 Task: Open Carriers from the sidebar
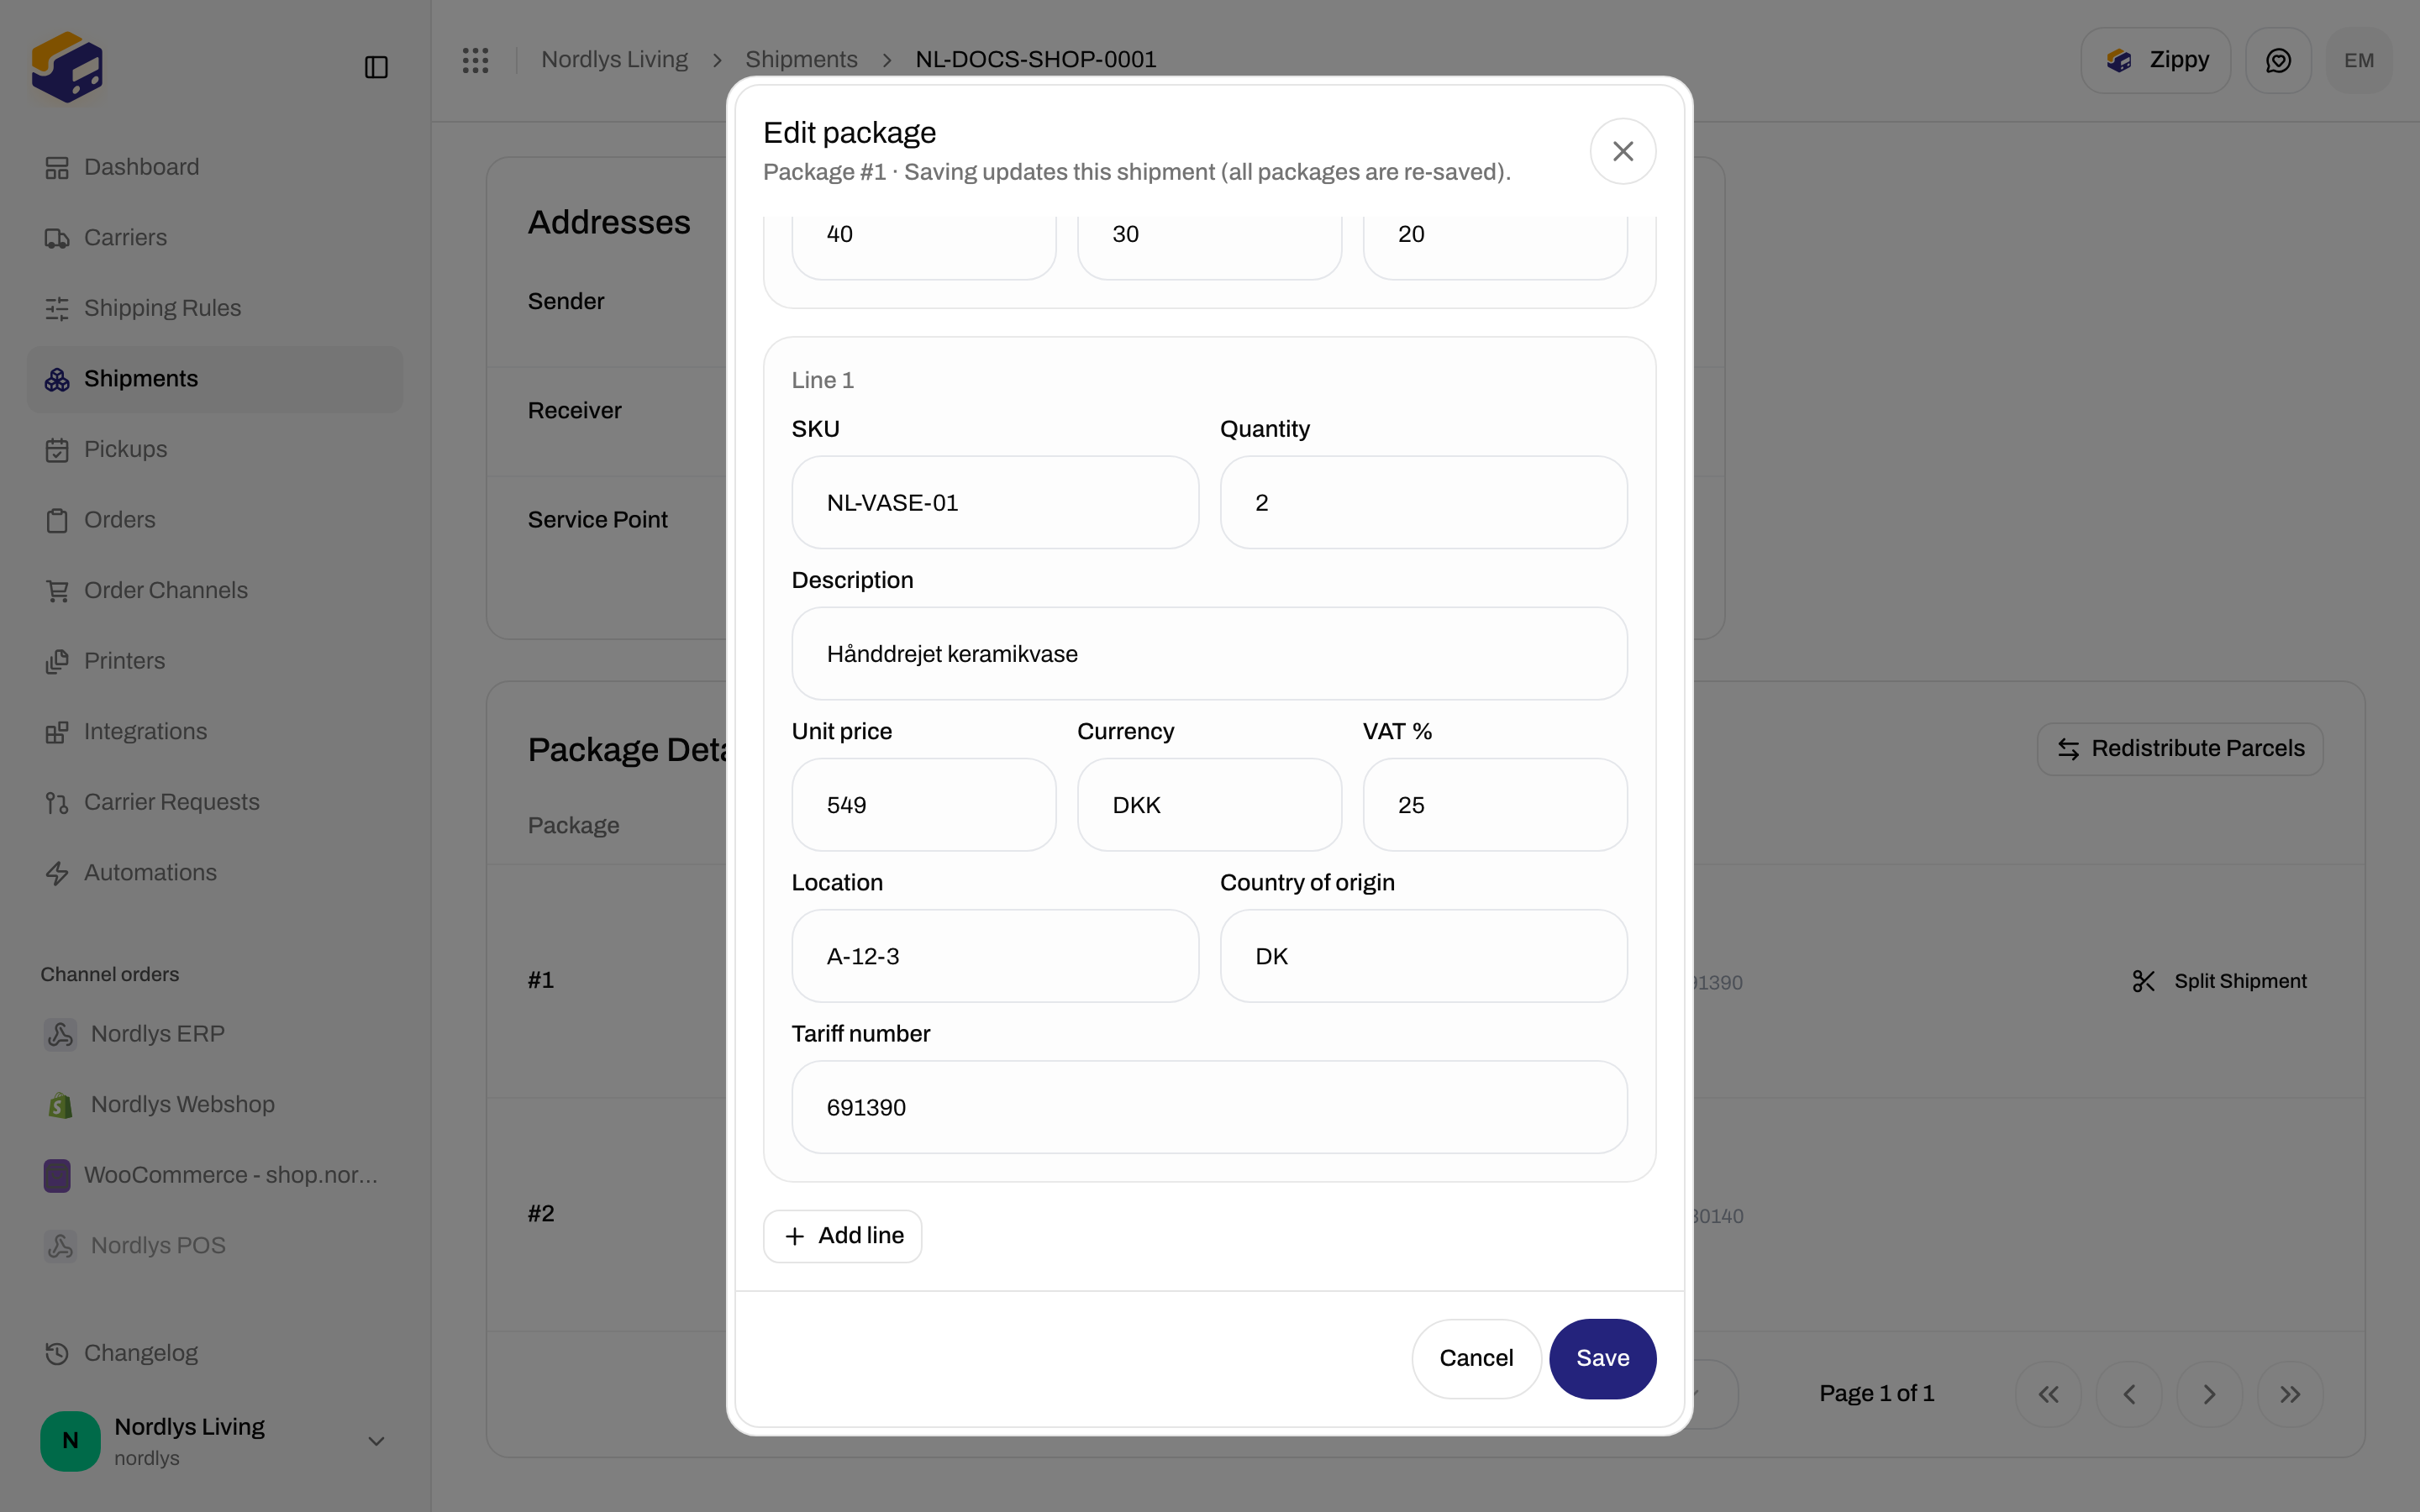(214, 238)
